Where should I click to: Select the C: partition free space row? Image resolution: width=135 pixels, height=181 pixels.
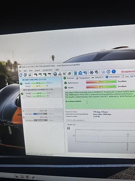tap(43, 112)
